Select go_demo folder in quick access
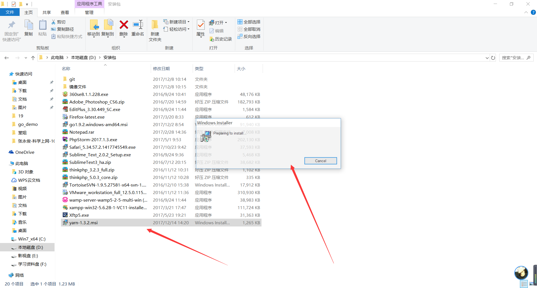The image size is (537, 288). click(28, 124)
